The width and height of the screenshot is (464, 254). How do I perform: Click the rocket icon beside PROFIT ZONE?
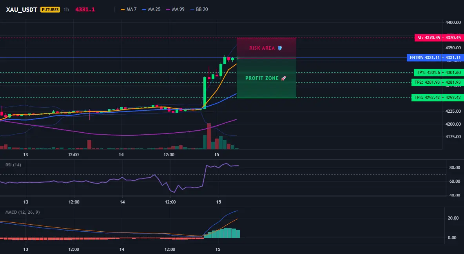click(x=283, y=78)
